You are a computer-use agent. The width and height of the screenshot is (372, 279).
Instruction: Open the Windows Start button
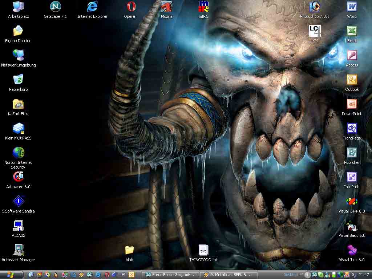tap(11, 275)
